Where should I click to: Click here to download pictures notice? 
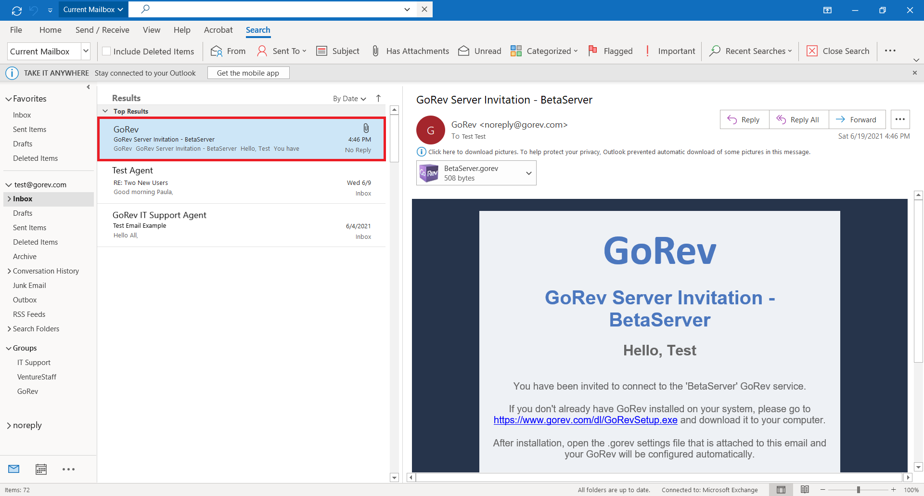point(619,152)
